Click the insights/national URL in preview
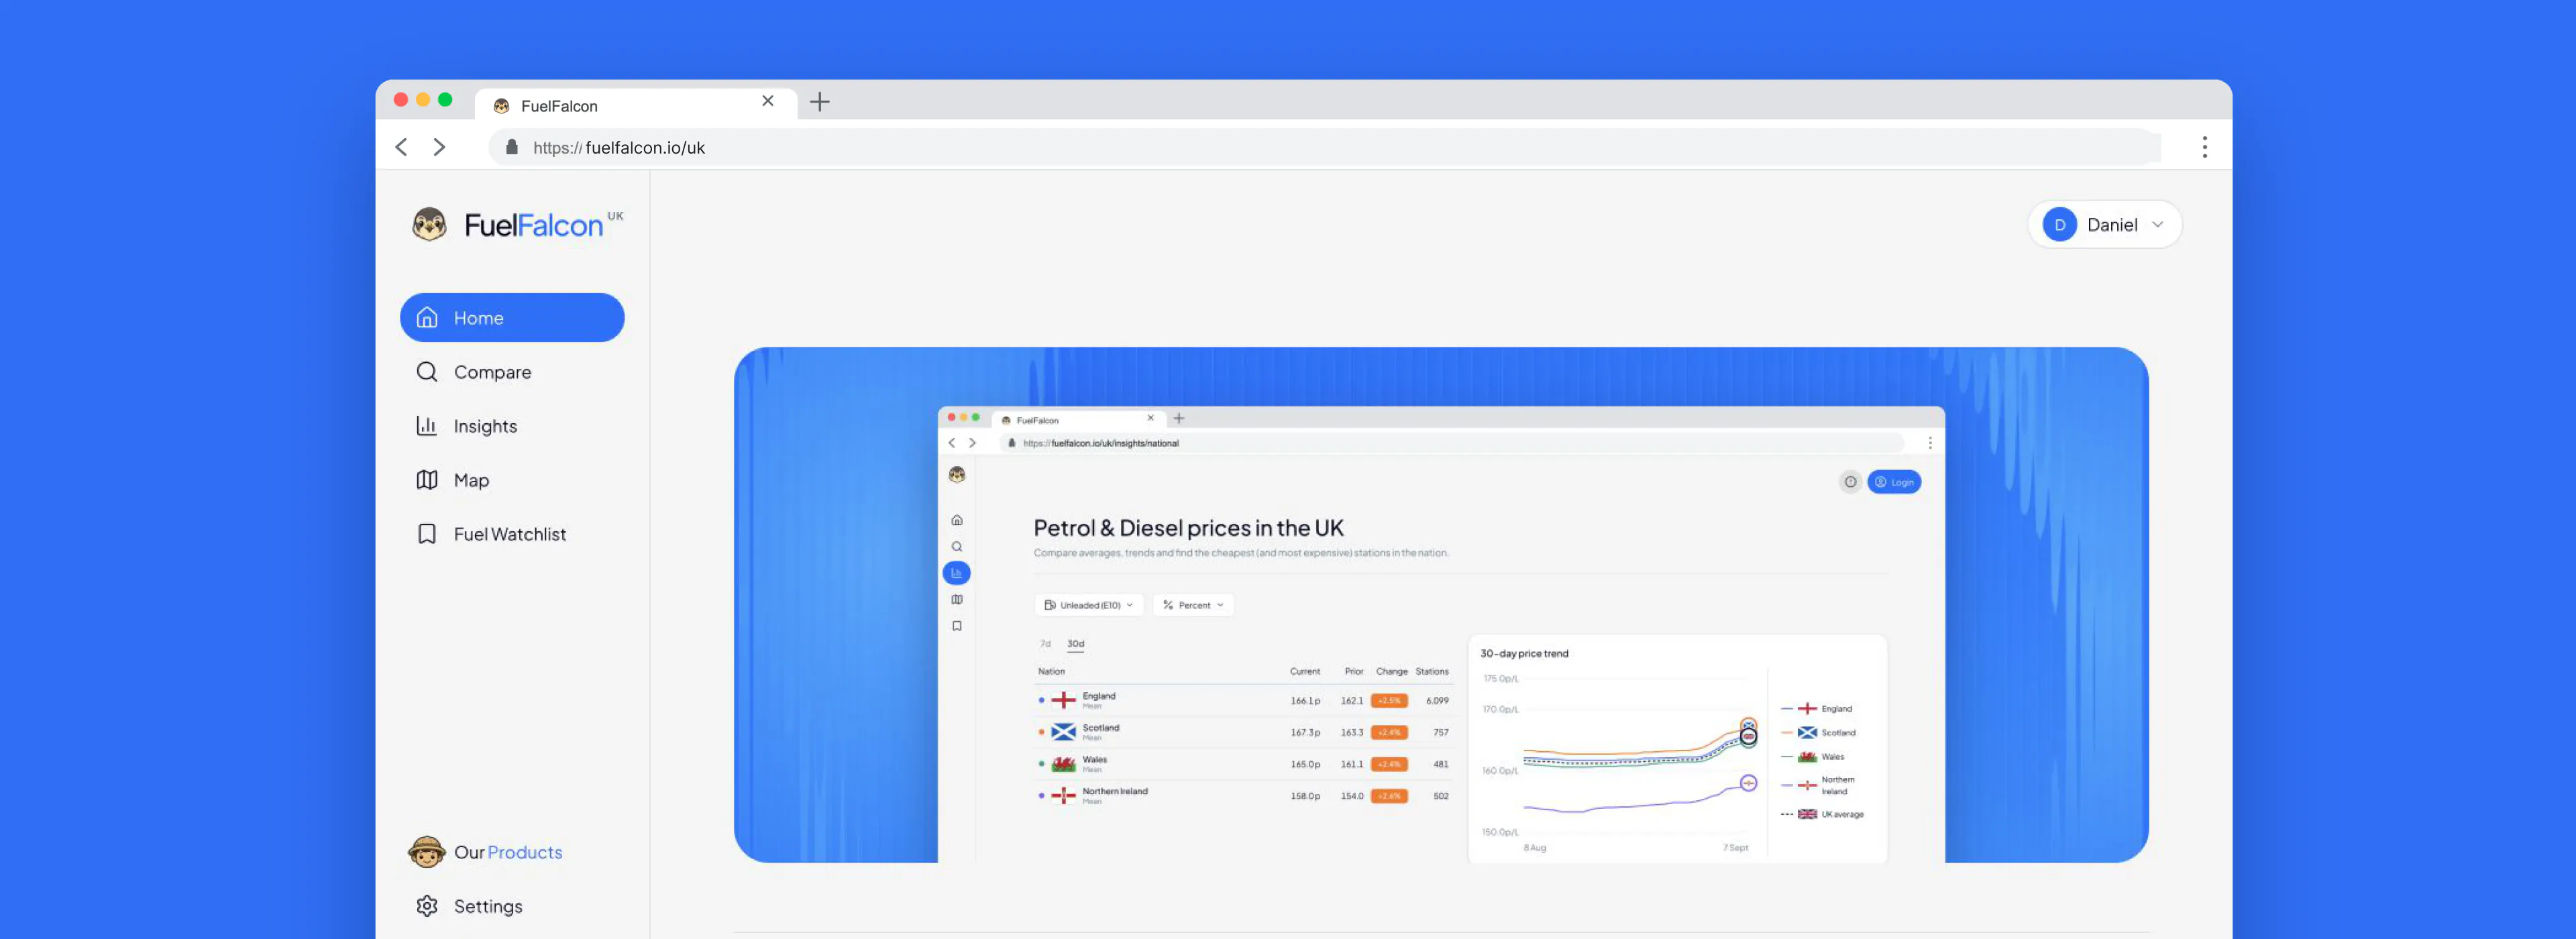This screenshot has height=939, width=2576. pos(1101,443)
